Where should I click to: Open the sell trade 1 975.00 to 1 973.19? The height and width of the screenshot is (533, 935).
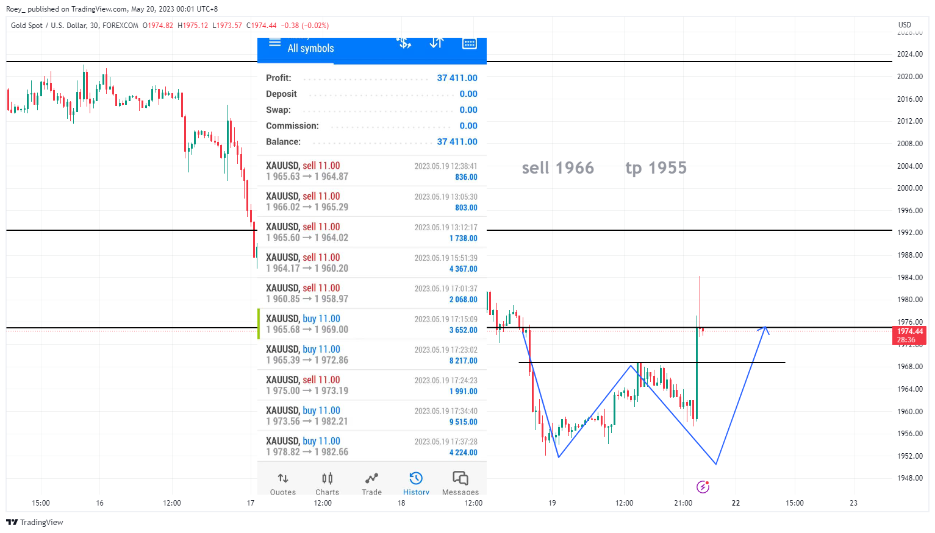(372, 385)
